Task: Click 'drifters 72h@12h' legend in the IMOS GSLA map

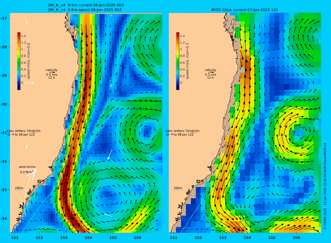Action: point(186,131)
